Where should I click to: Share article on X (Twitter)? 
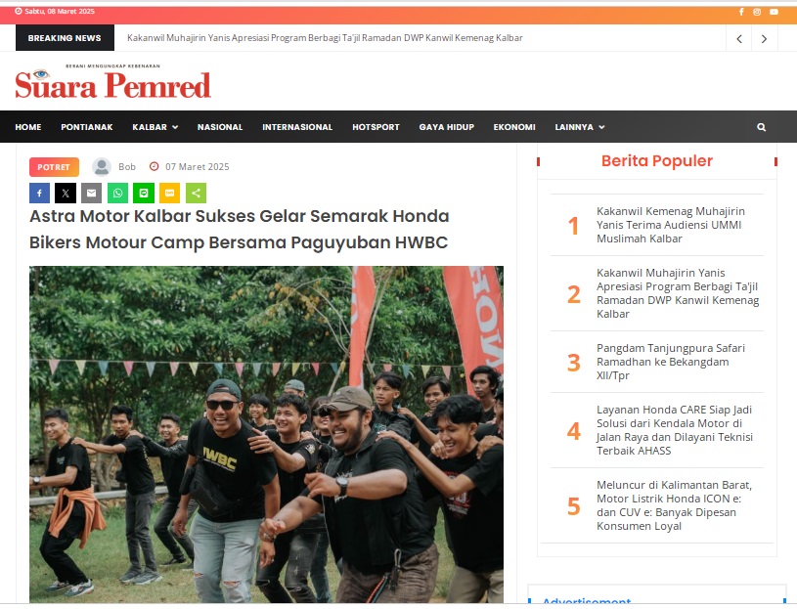(x=66, y=193)
